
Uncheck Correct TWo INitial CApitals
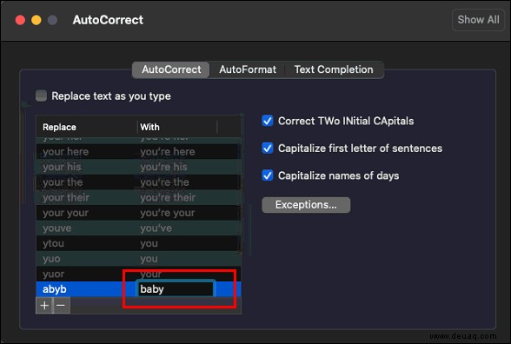tap(268, 121)
